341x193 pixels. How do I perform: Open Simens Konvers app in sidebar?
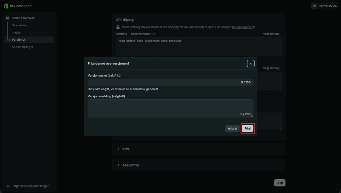(23, 18)
